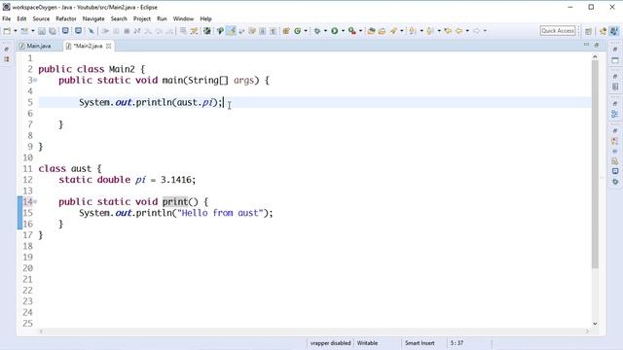Open the Run menu
623x350 pixels.
[x=162, y=18]
